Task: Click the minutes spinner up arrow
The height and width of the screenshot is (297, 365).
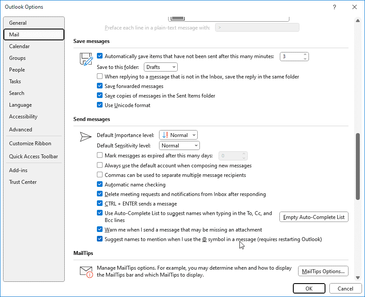Action: pyautogui.click(x=305, y=54)
